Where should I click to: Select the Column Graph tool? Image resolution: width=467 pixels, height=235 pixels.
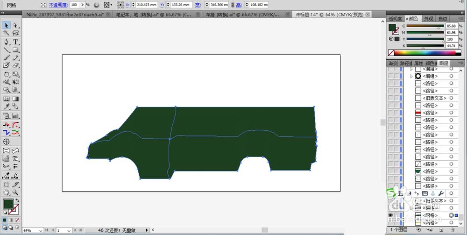(15, 116)
